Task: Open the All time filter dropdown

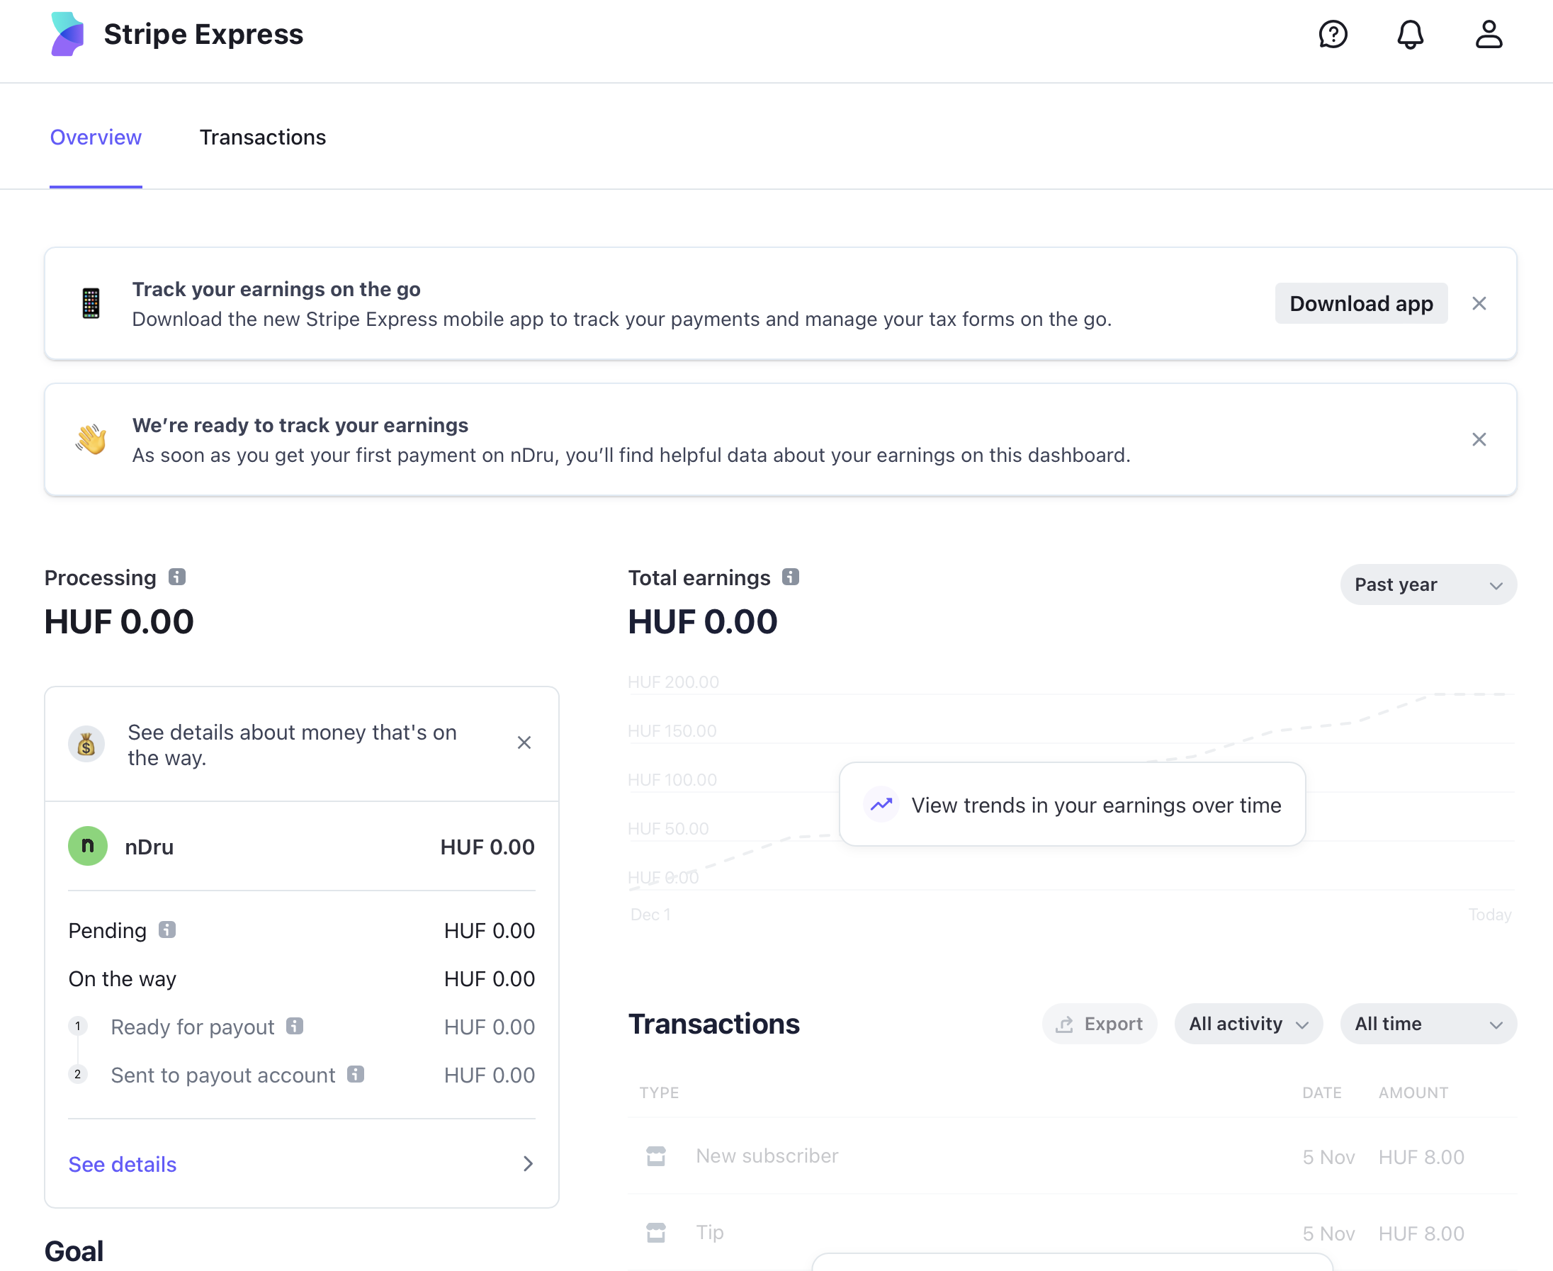Action: [x=1428, y=1024]
